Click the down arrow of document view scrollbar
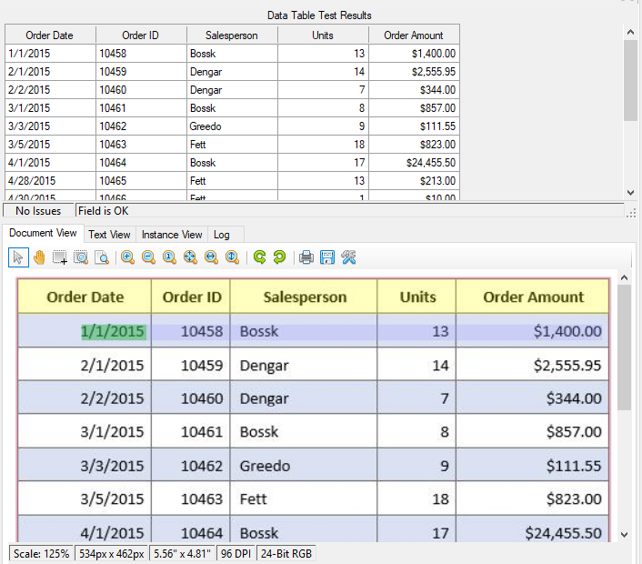The image size is (642, 564). point(624,534)
